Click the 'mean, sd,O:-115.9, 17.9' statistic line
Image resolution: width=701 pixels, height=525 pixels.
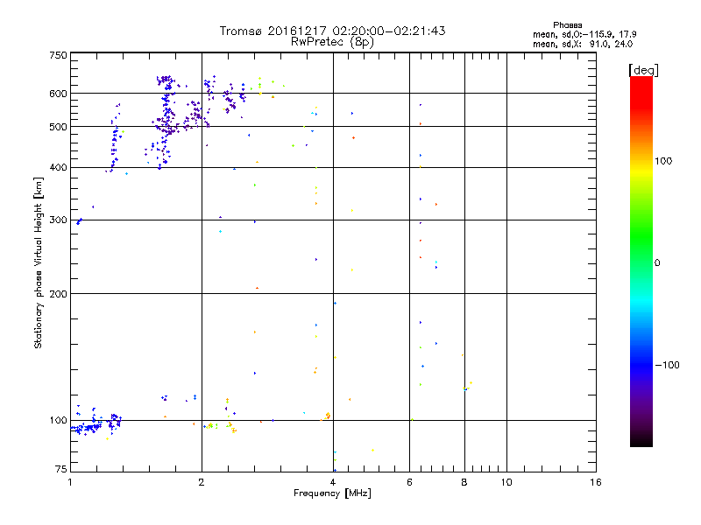[584, 34]
